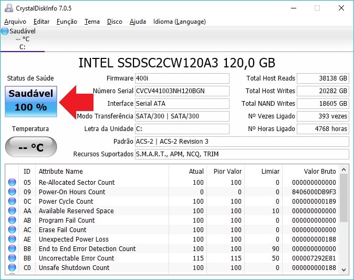354x280 pixels.
Task: Click raw value 000007292E81
Action: pos(314,258)
